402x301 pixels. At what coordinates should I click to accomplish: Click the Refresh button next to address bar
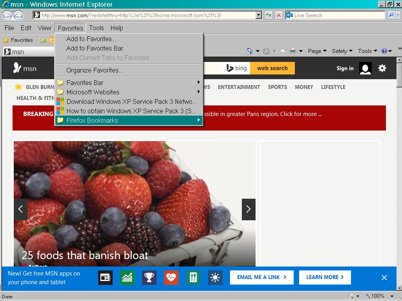(269, 15)
